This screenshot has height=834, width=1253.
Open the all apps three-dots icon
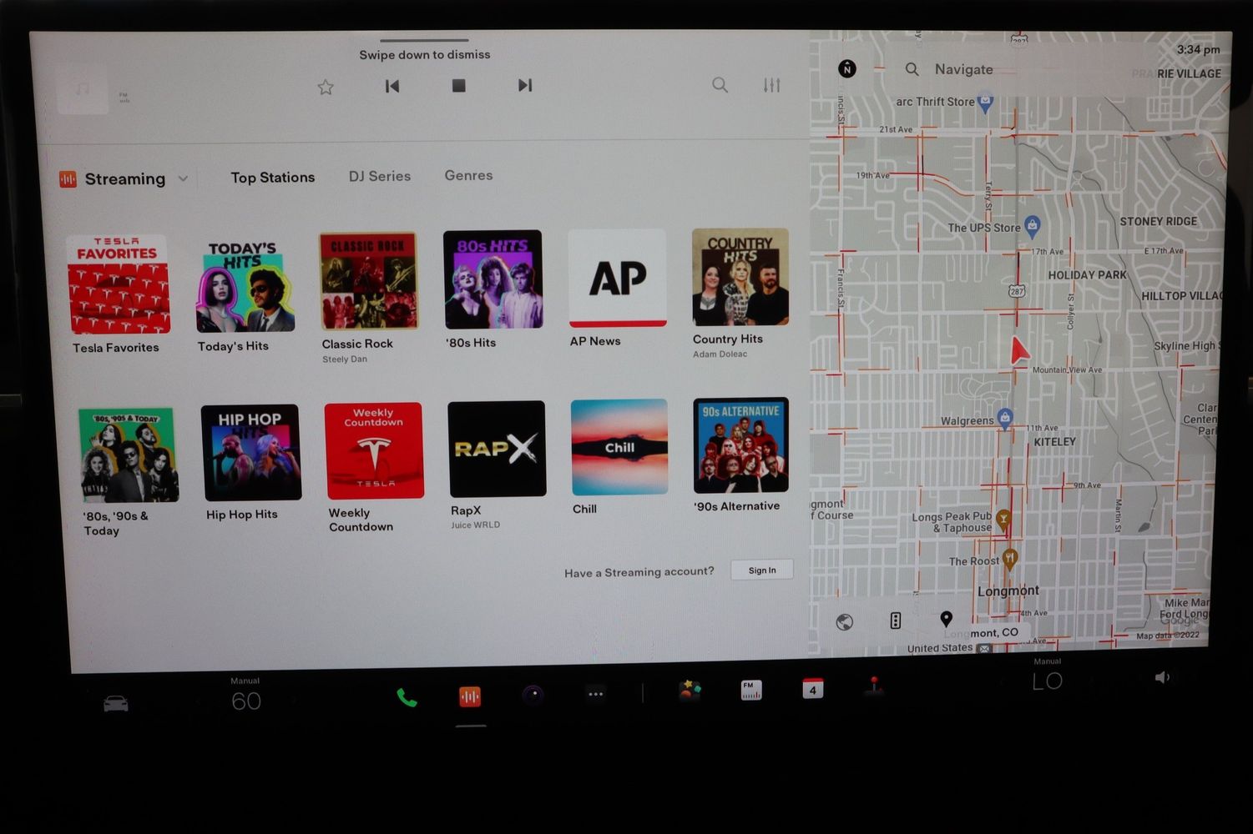click(595, 693)
